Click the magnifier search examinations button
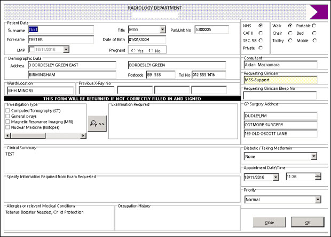The image size is (331, 237). click(x=97, y=124)
